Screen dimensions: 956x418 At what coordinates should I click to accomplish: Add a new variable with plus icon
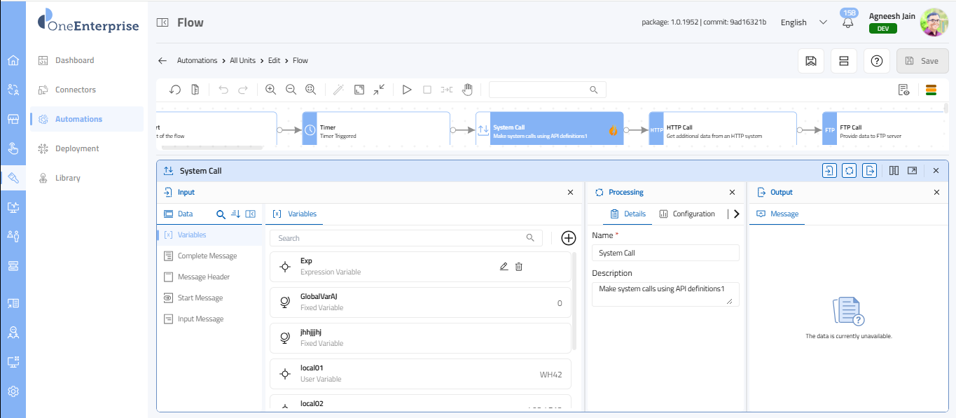(x=569, y=238)
